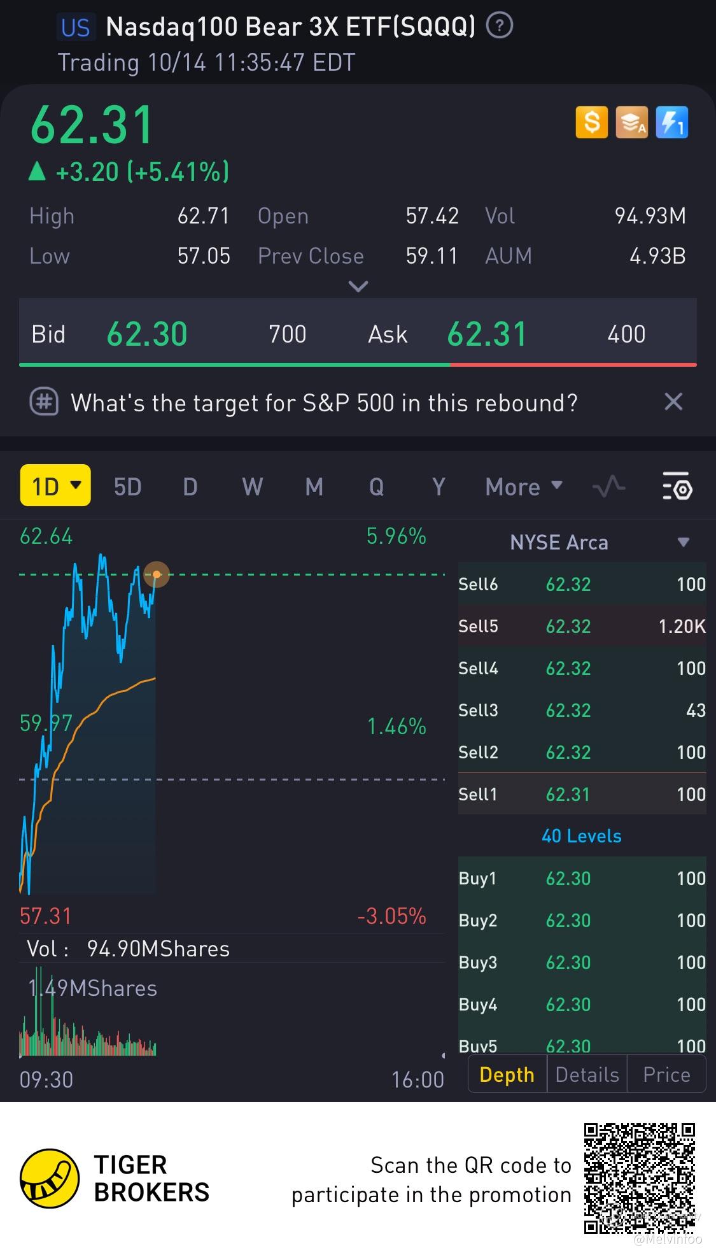Tap the Buy2 order row
The height and width of the screenshot is (1255, 716).
click(582, 920)
